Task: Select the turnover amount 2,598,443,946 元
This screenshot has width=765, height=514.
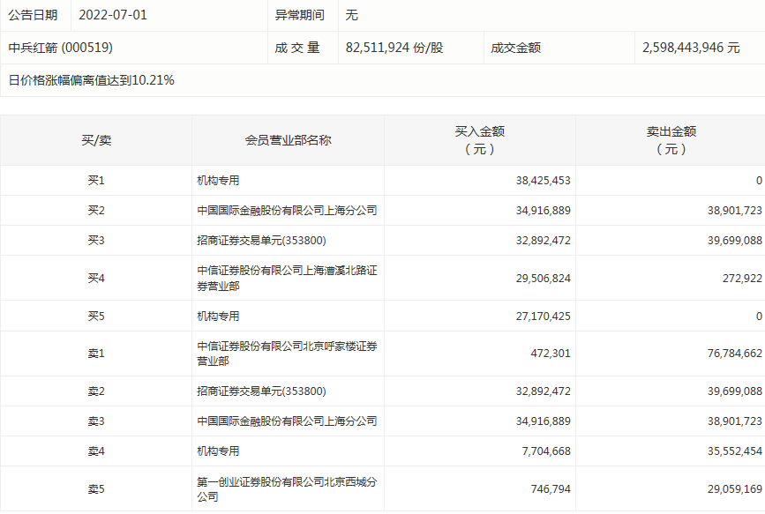Action: [691, 48]
